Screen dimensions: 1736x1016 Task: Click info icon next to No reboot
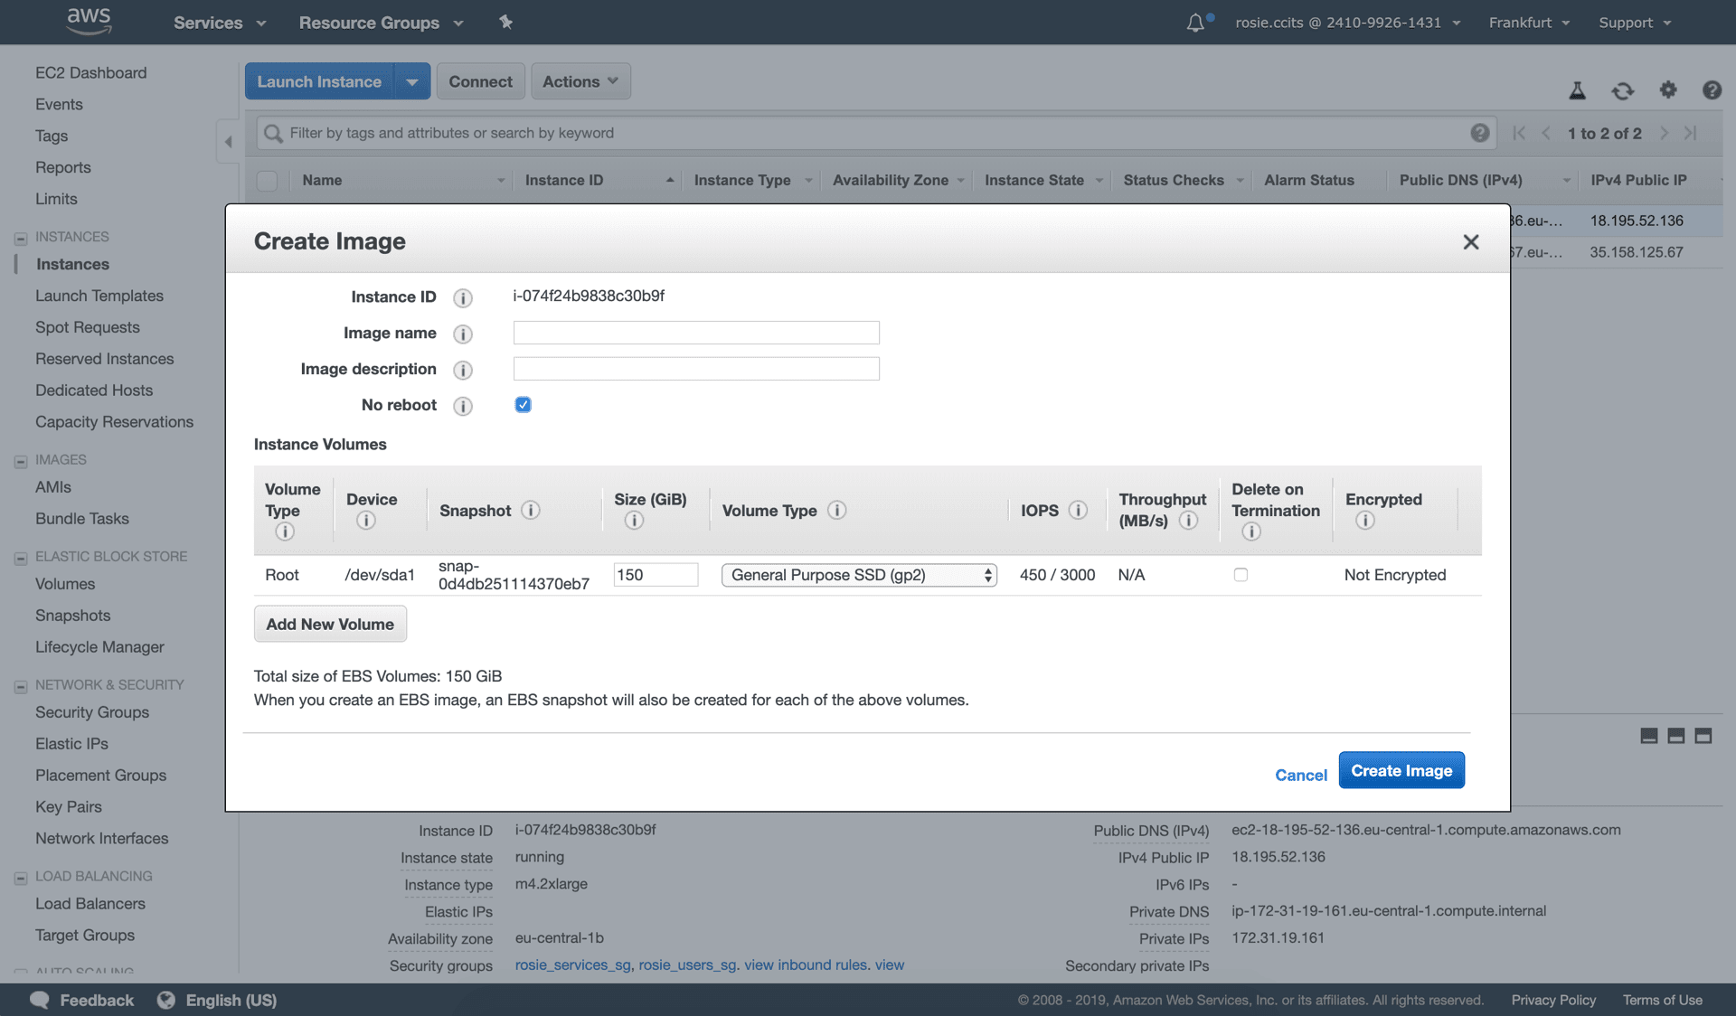[x=463, y=406]
